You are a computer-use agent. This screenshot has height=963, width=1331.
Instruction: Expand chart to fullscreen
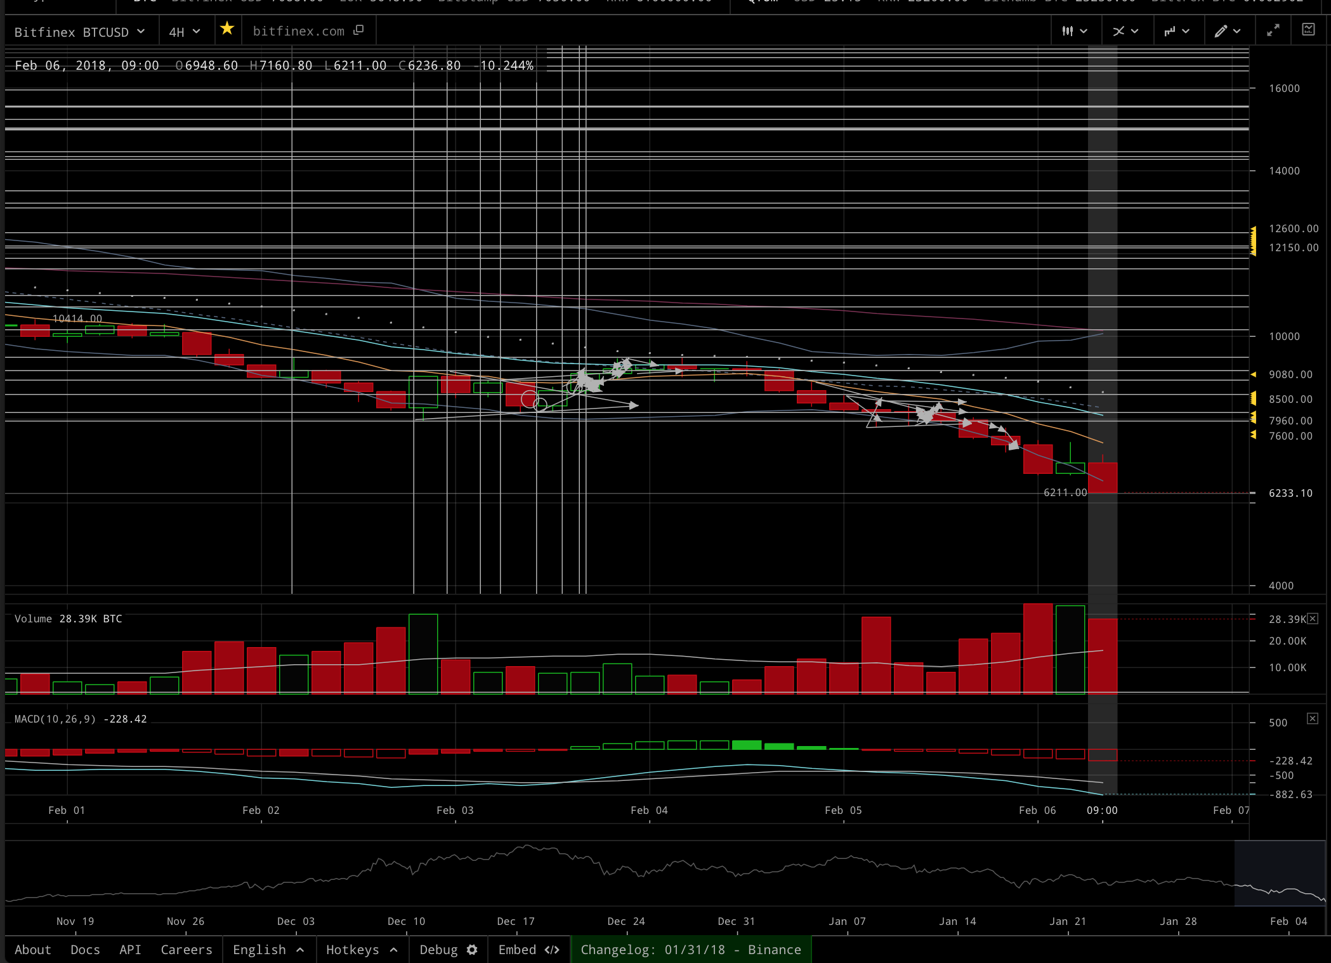click(1273, 30)
